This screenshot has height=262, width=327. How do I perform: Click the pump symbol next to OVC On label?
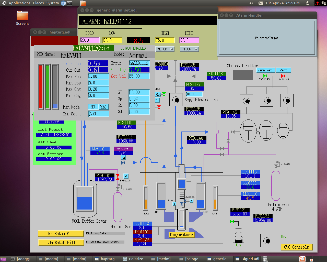[267, 241]
